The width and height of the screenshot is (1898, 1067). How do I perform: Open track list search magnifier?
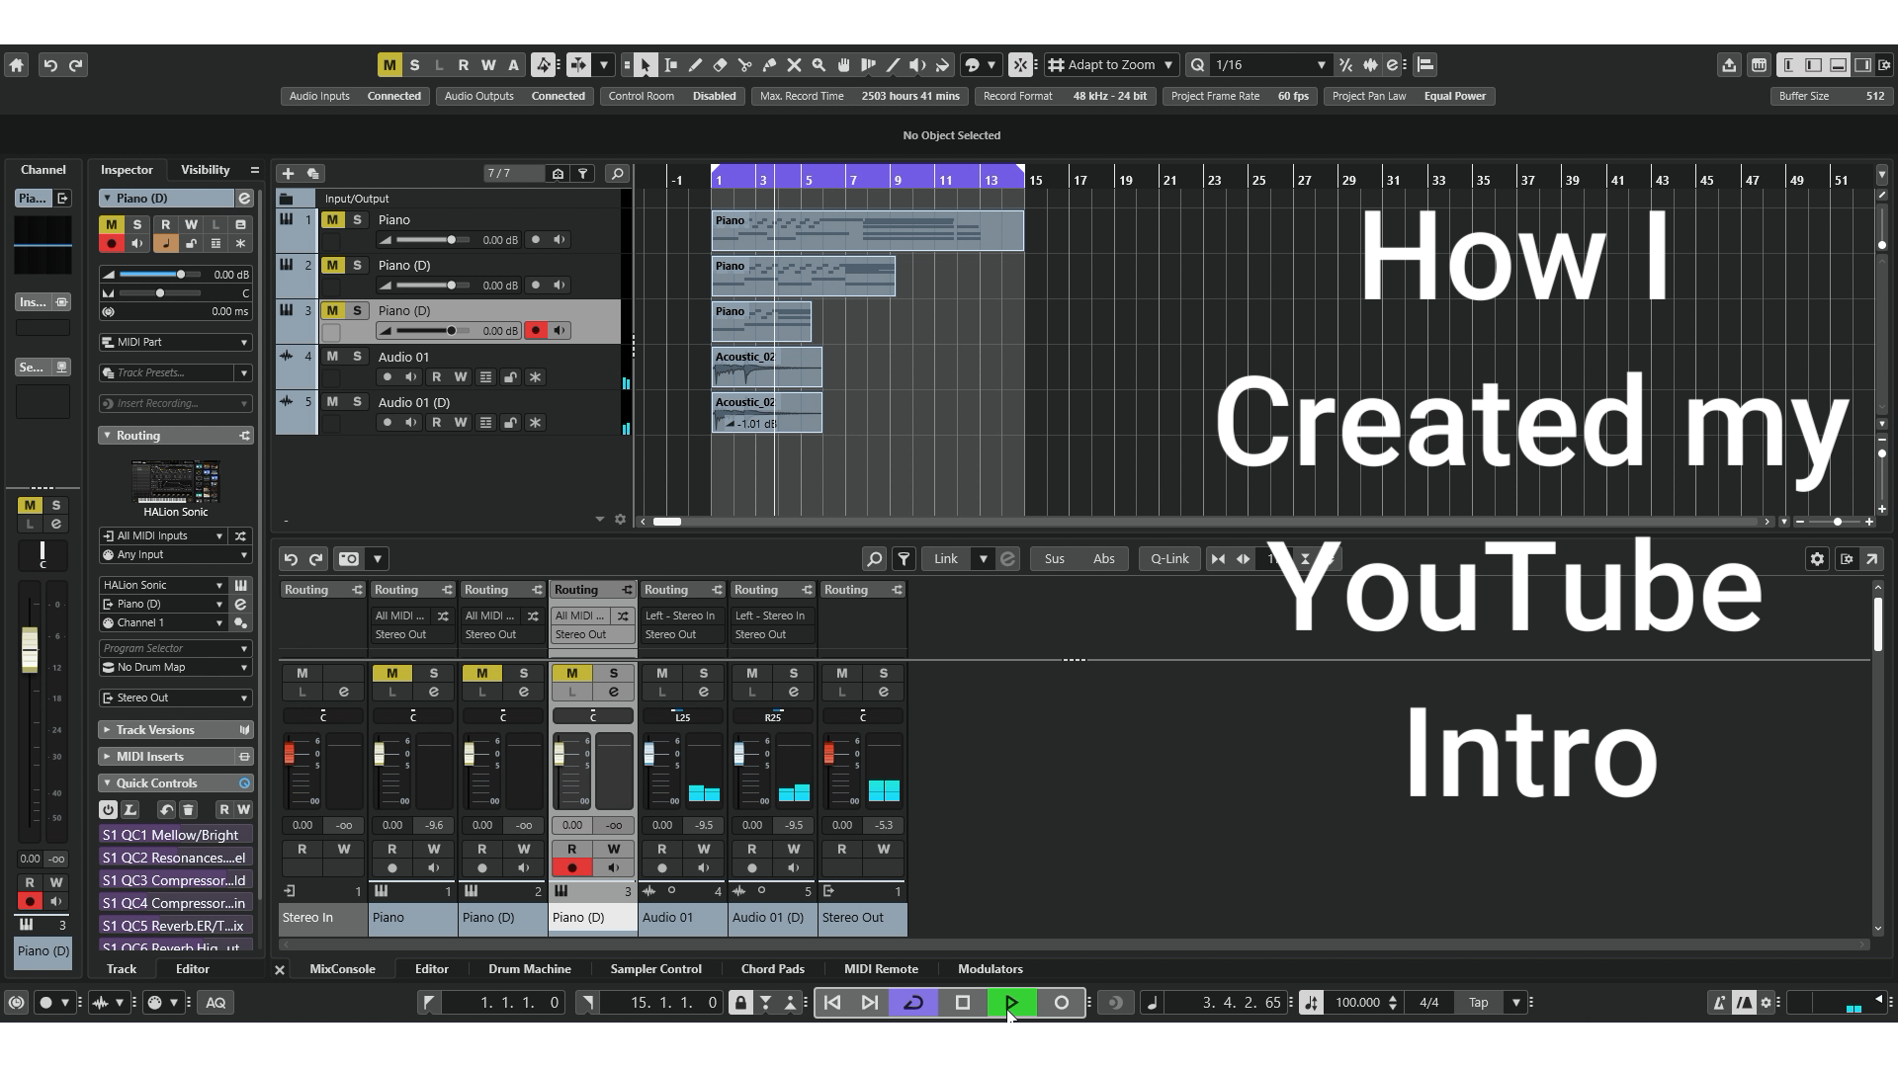pos(617,173)
